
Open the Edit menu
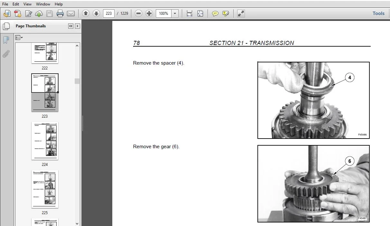[15, 4]
